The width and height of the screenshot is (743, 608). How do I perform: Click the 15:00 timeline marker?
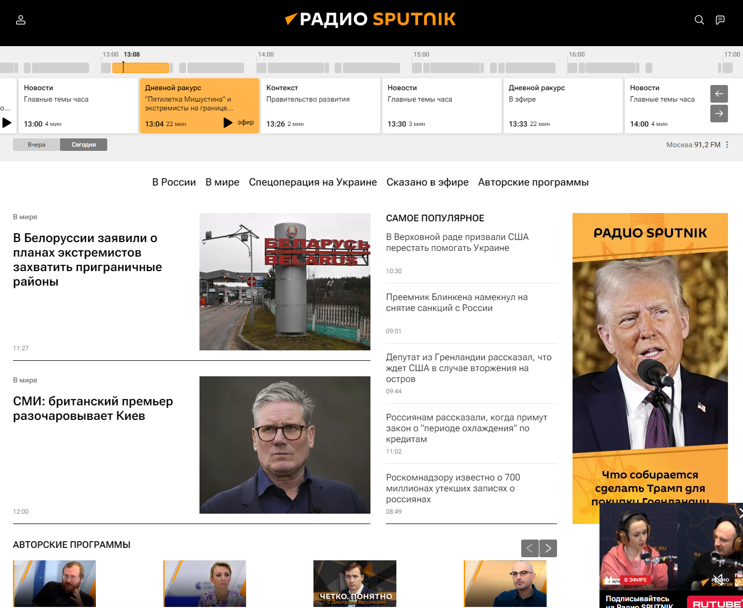421,54
